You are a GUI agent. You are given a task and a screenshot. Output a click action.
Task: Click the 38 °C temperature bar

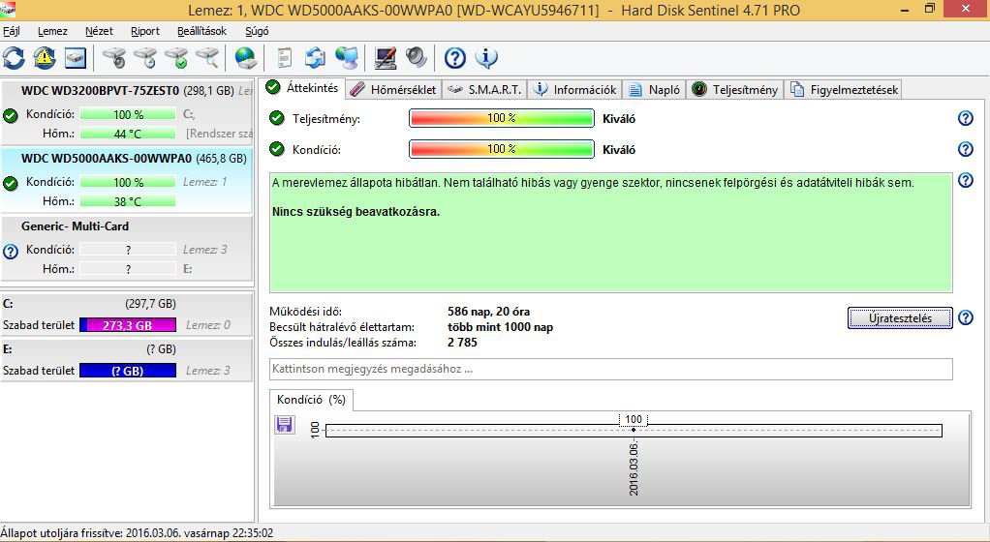(x=128, y=201)
